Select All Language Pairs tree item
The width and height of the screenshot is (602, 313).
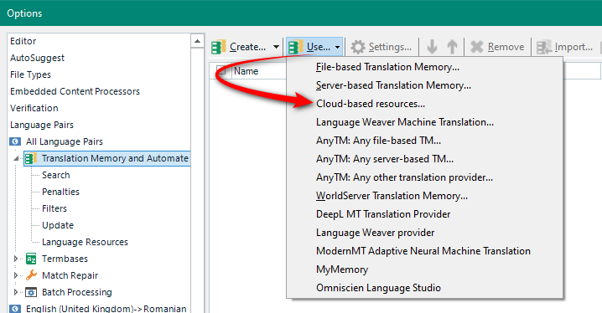pyautogui.click(x=64, y=141)
